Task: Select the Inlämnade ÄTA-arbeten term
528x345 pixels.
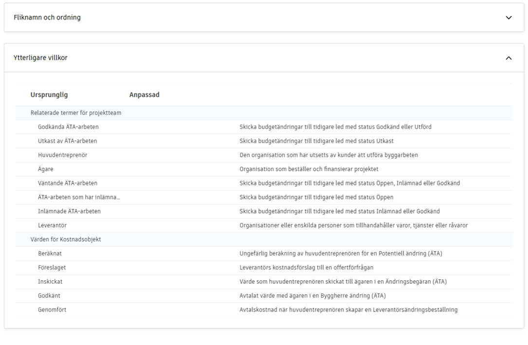Action: [69, 212]
